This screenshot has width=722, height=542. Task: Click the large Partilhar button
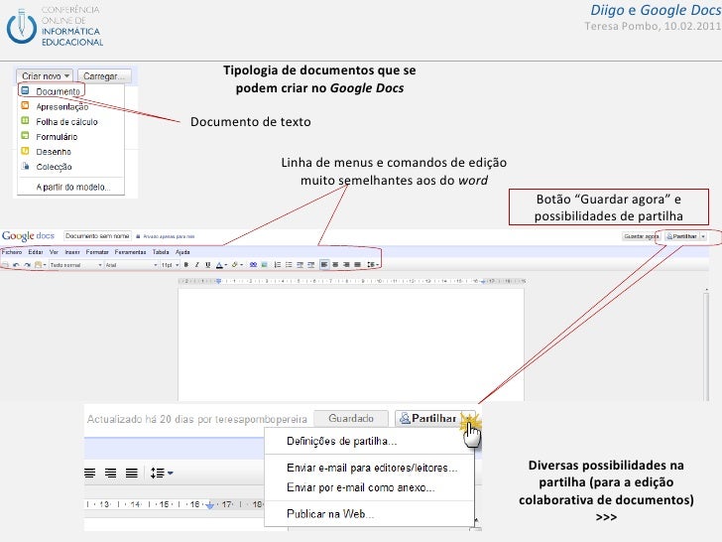pos(428,419)
